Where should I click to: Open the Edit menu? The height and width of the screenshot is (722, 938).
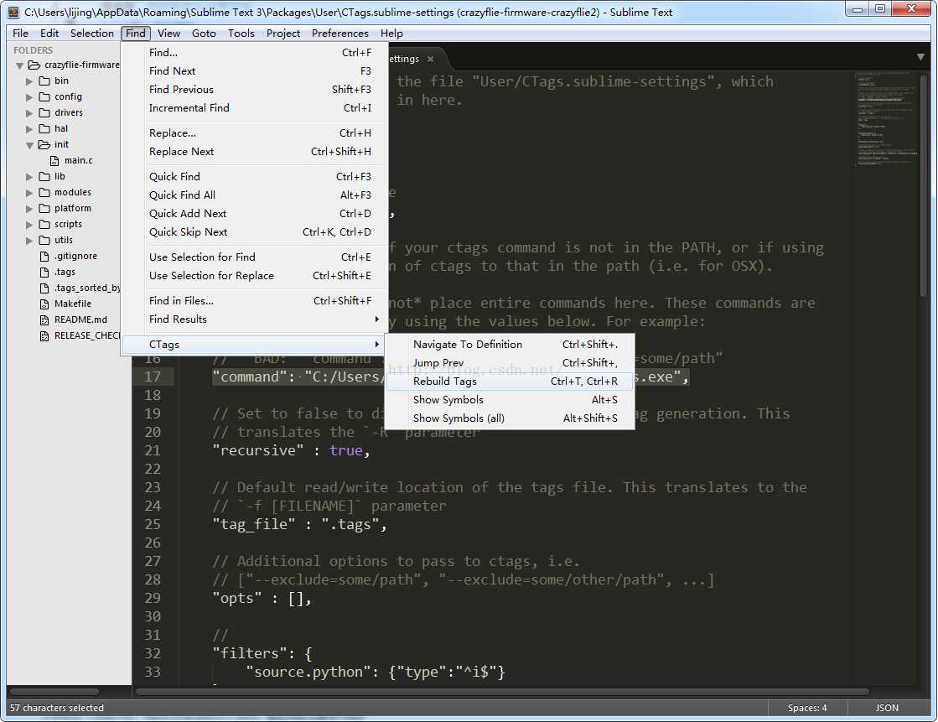(49, 34)
